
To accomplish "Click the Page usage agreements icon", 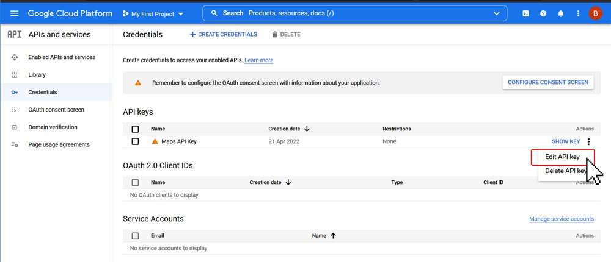I will coord(15,144).
